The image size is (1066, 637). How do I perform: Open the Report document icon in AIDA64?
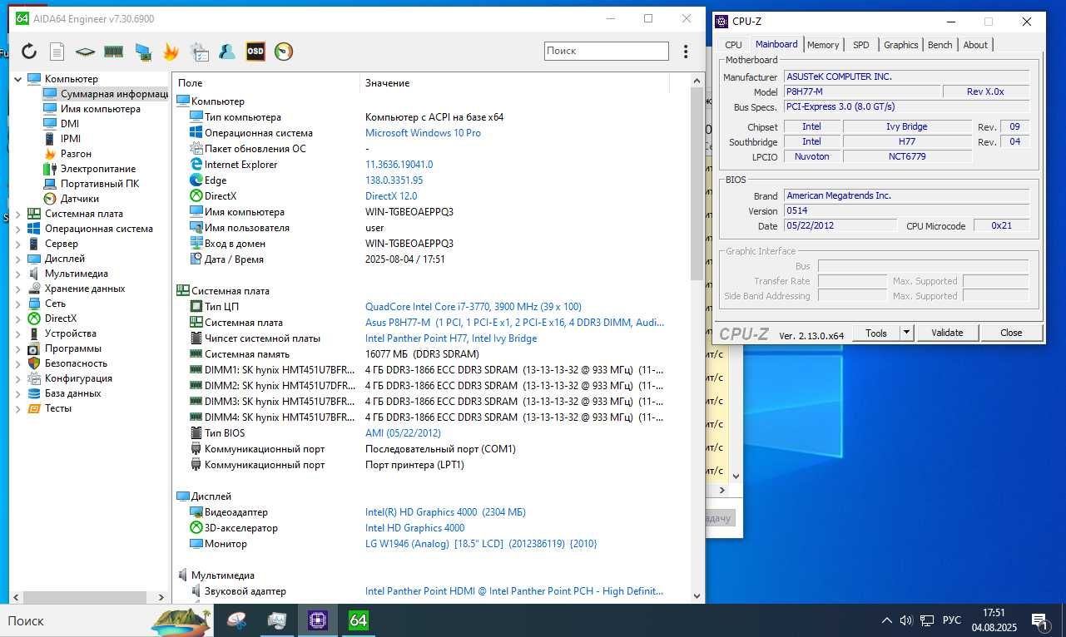[57, 52]
